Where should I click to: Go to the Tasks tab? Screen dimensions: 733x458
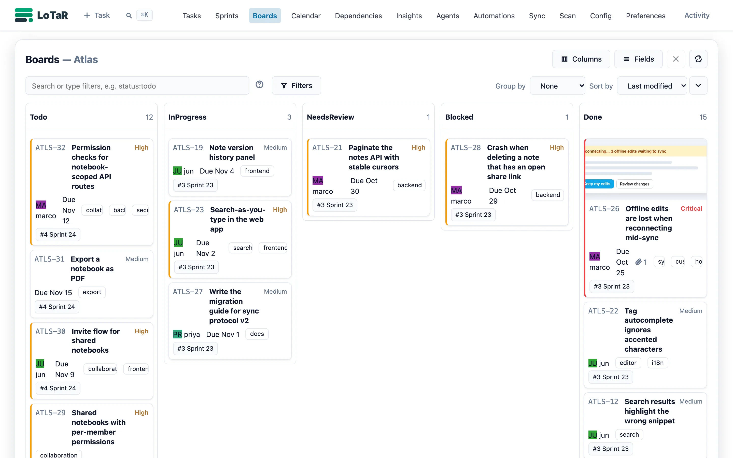click(x=191, y=16)
